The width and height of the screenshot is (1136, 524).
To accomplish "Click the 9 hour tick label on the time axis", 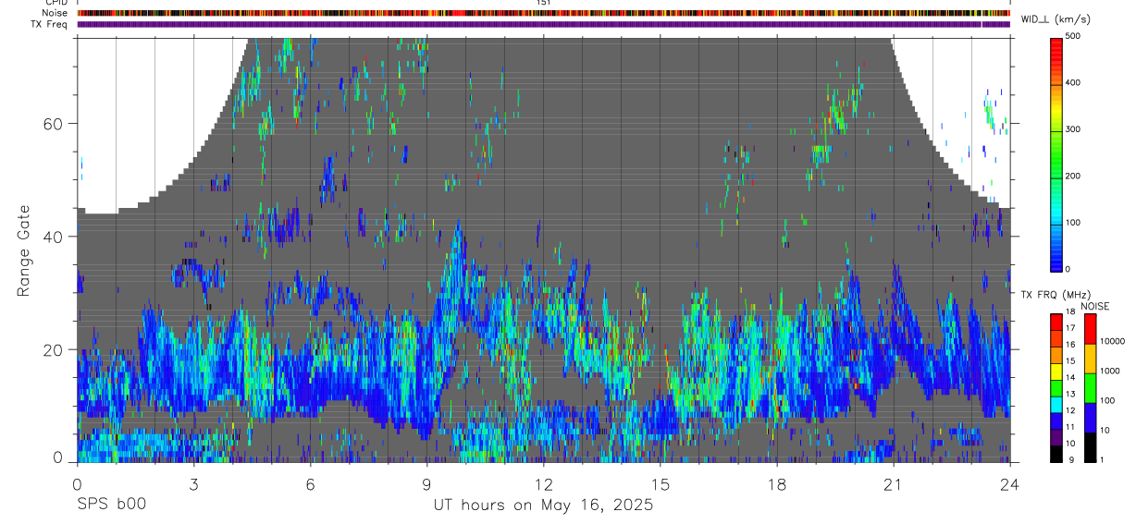I will (x=426, y=483).
